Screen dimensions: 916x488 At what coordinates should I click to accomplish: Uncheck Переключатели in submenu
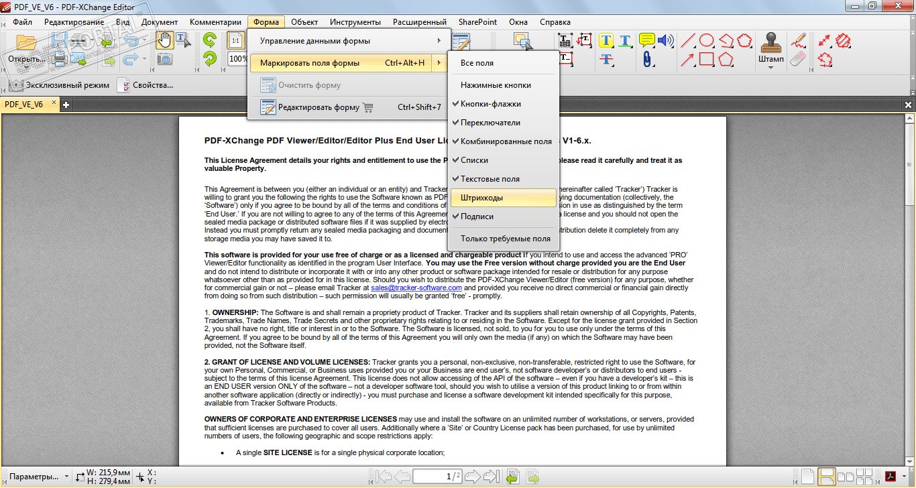pyautogui.click(x=503, y=123)
